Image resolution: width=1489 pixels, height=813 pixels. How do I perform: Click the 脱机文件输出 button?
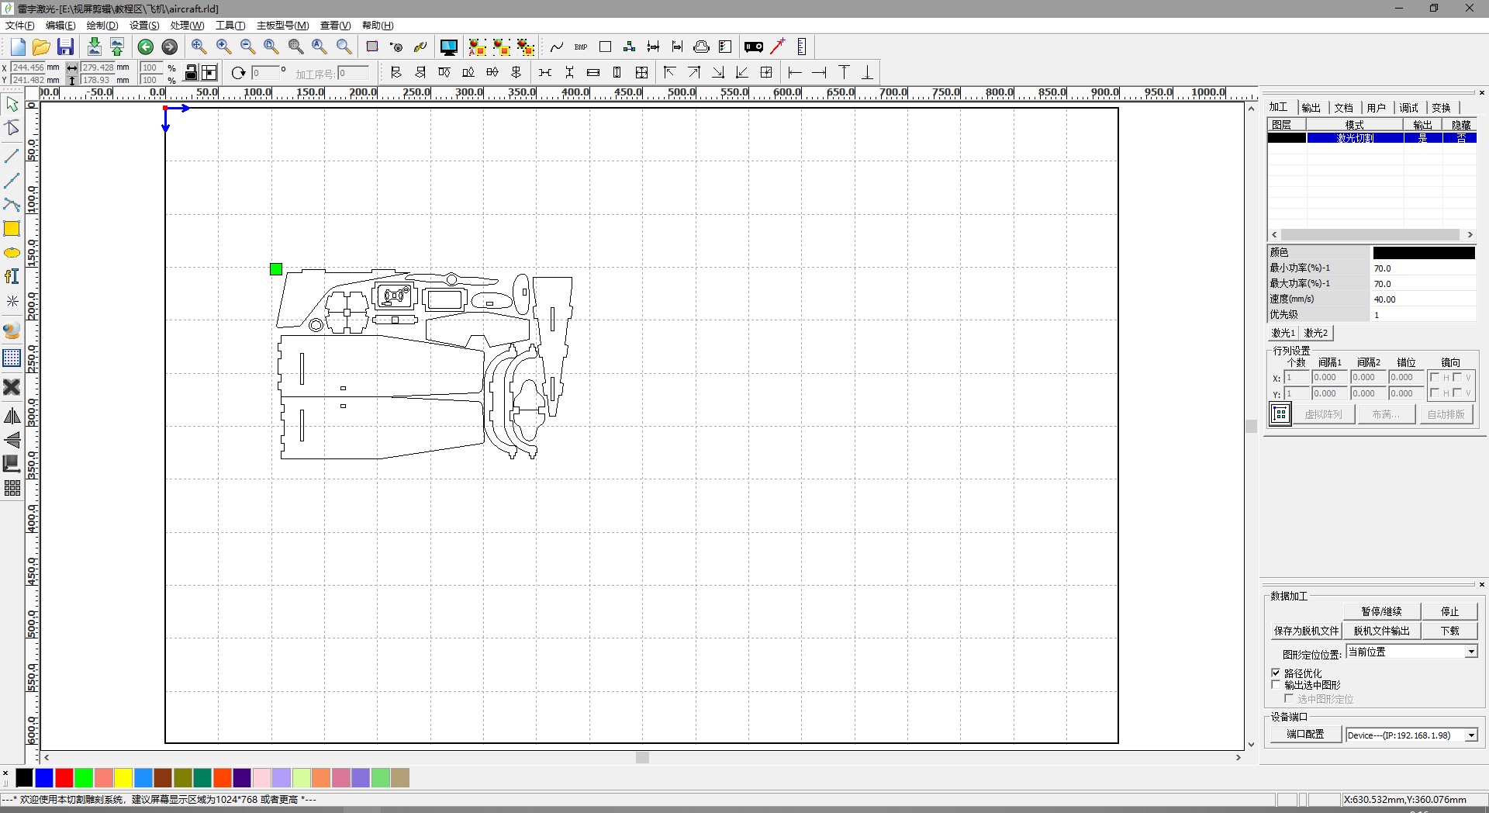coord(1382,631)
